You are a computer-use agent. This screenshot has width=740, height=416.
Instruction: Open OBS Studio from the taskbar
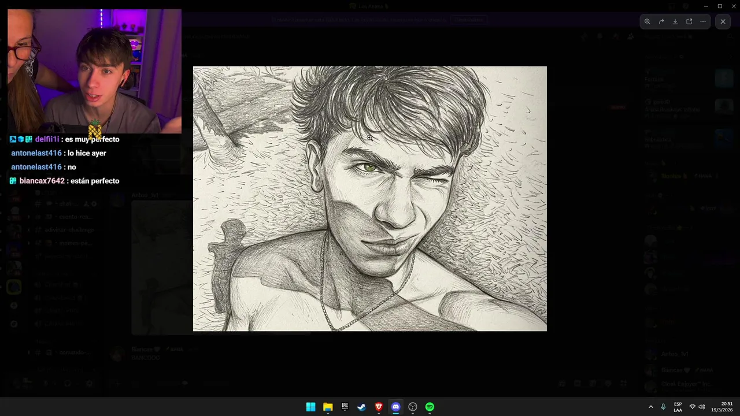(413, 407)
